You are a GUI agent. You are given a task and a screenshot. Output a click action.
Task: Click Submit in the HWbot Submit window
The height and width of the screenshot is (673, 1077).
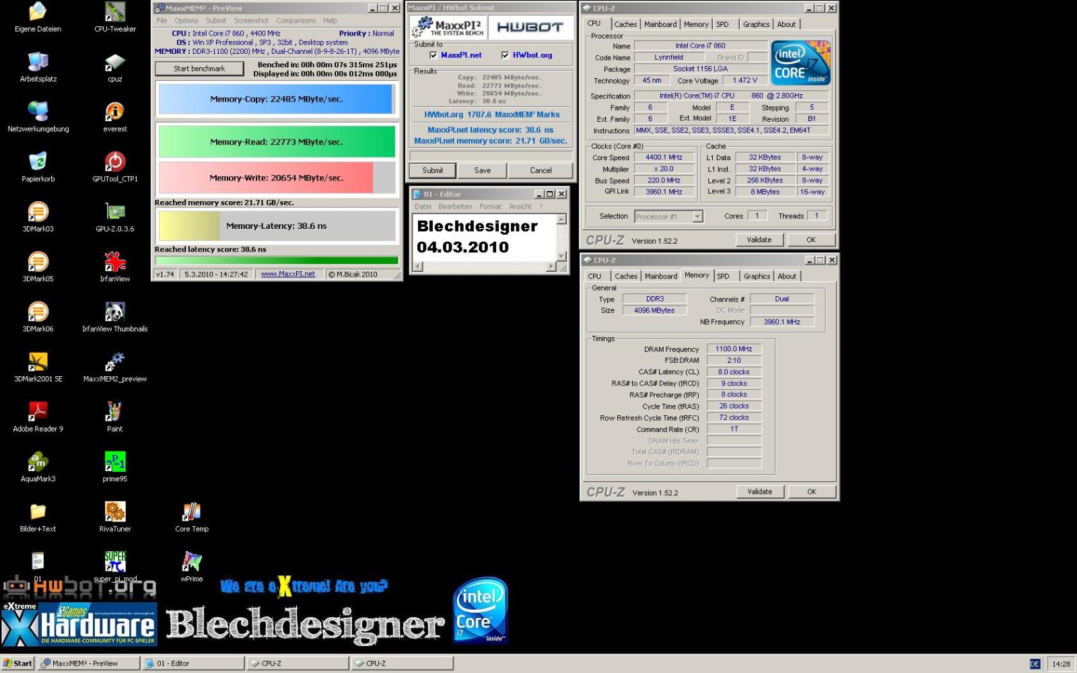tap(433, 170)
